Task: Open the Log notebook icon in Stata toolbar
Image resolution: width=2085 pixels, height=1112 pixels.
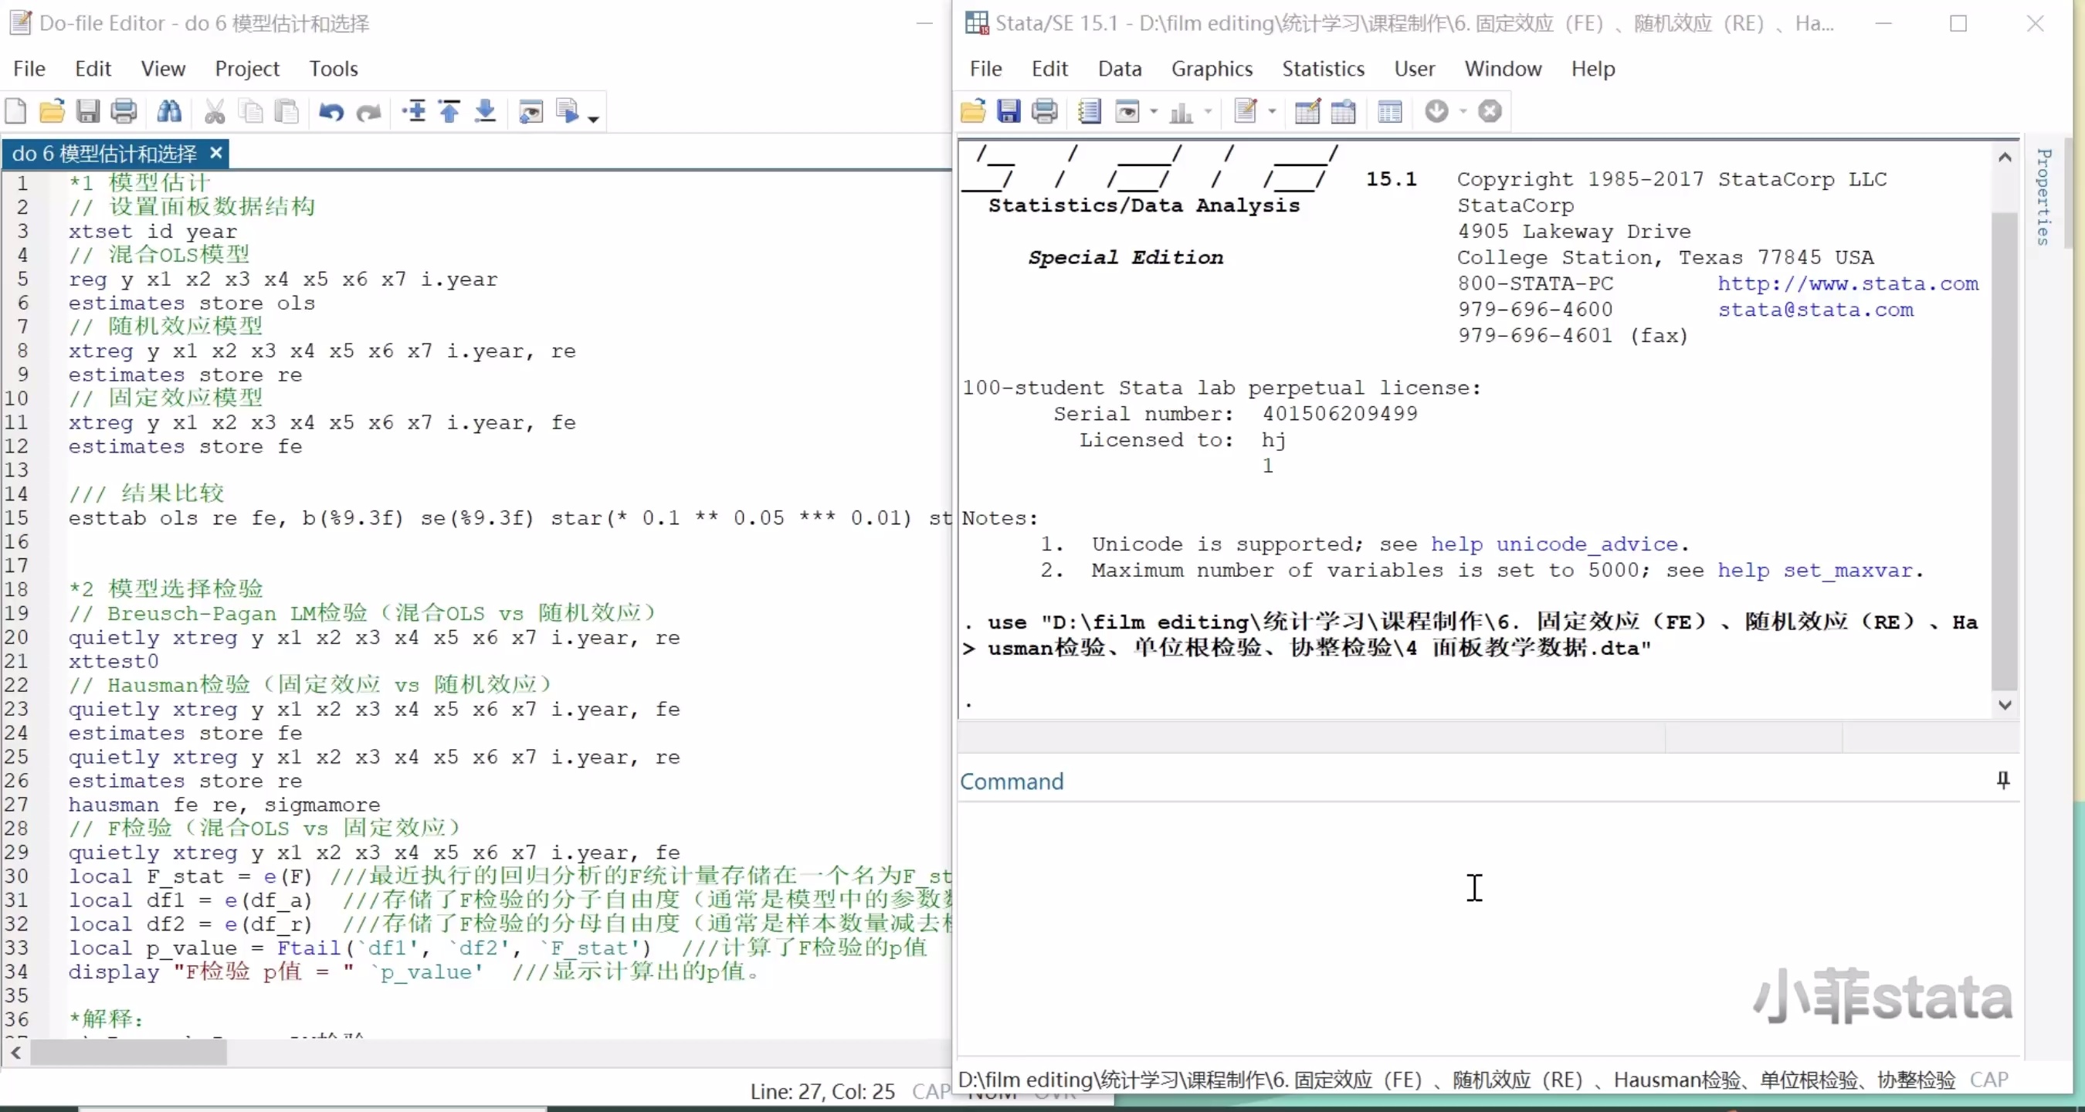Action: pyautogui.click(x=1090, y=111)
